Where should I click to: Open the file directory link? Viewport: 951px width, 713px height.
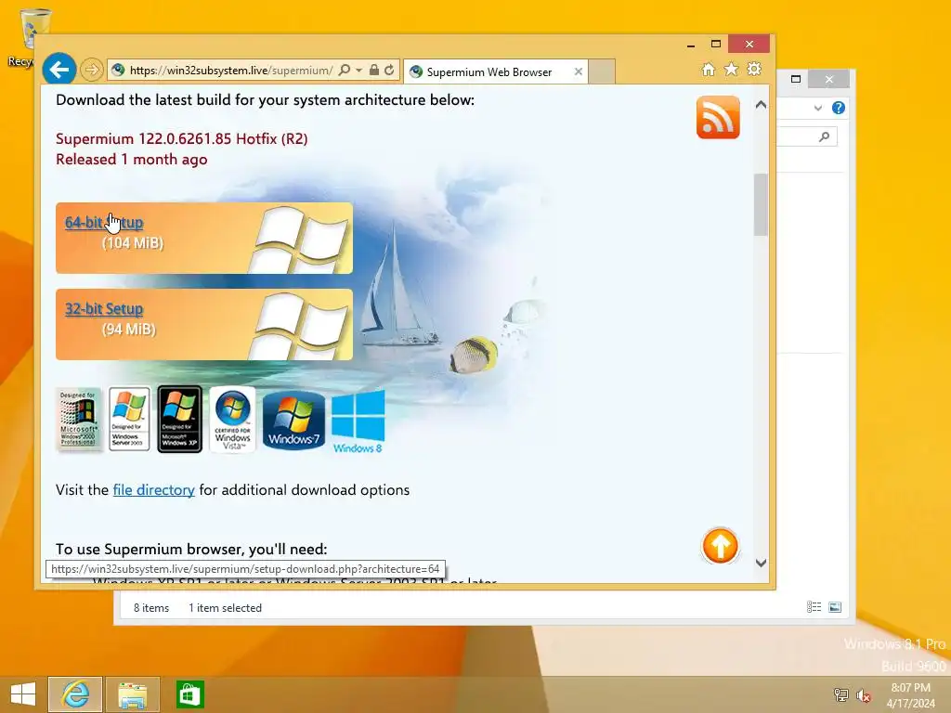click(x=153, y=490)
